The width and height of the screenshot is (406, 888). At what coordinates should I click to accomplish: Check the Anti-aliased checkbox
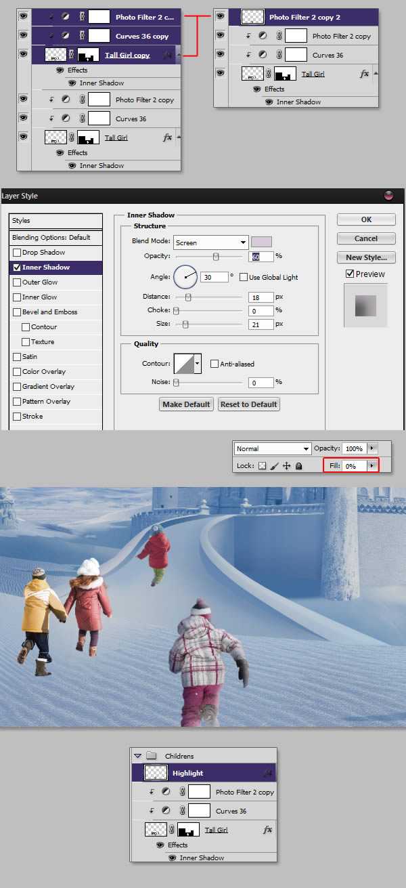point(214,364)
